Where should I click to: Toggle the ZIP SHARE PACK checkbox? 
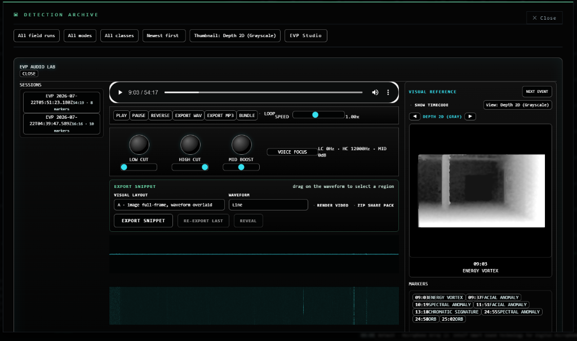coord(374,205)
